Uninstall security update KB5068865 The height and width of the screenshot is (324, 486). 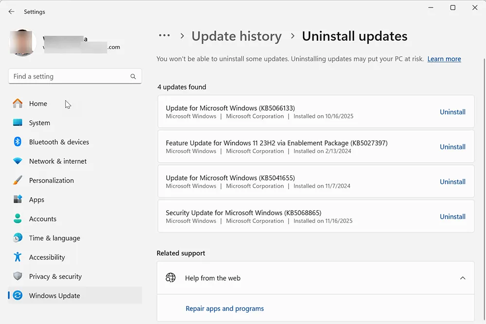coord(452,216)
